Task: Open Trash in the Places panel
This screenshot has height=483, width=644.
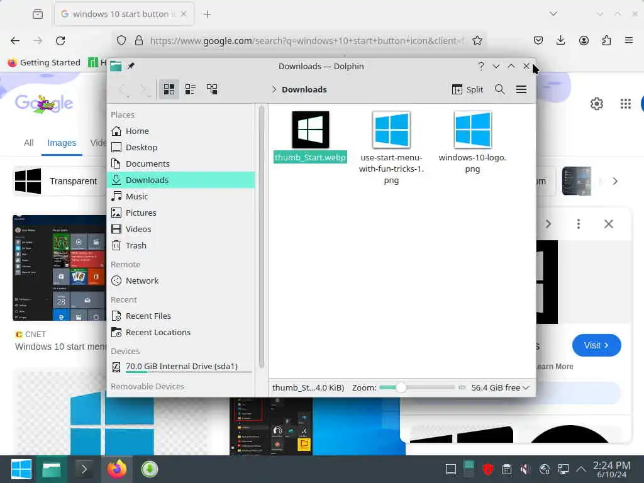Action: point(180,246)
